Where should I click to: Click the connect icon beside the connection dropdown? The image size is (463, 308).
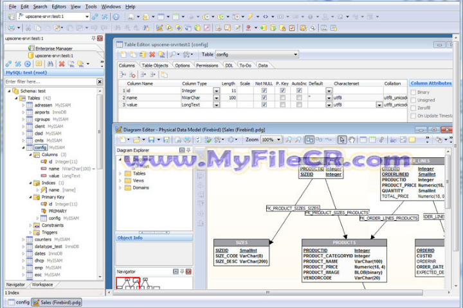coord(95,17)
